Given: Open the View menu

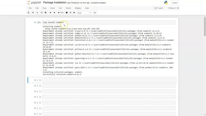Looking at the screenshot, I should [44, 8].
